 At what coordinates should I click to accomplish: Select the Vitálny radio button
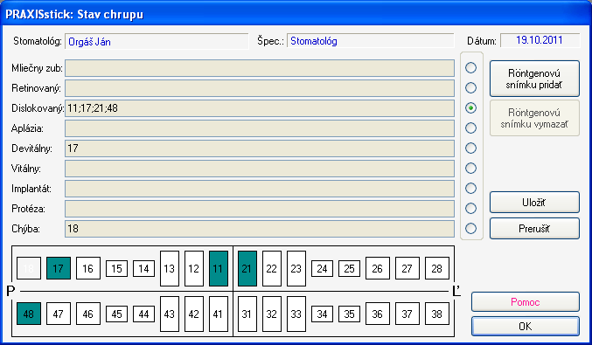pos(470,169)
